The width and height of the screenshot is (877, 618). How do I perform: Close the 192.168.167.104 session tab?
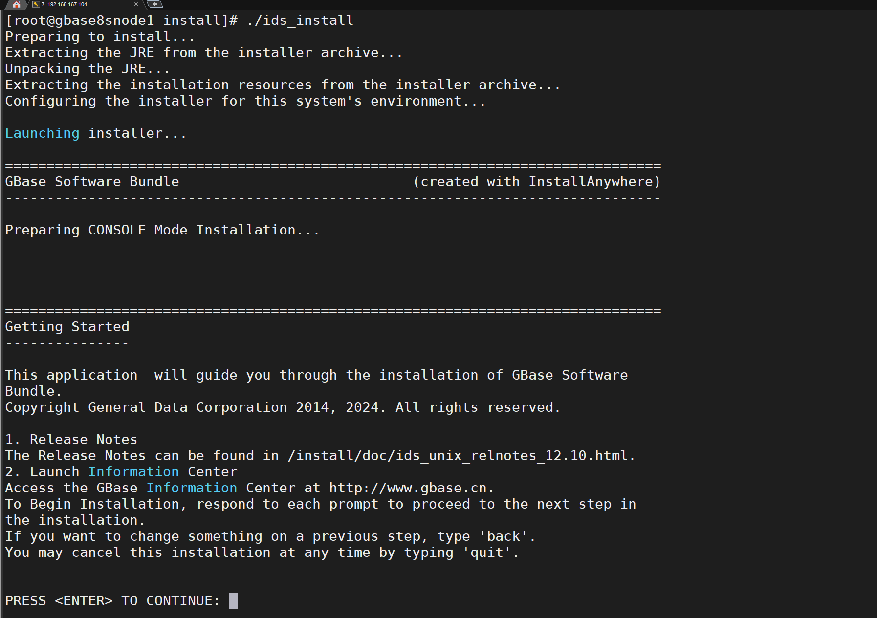[136, 4]
